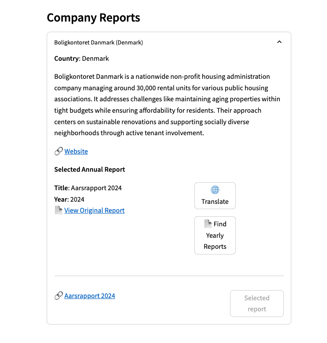Open View Original Report link
The height and width of the screenshot is (343, 327).
[x=94, y=210]
